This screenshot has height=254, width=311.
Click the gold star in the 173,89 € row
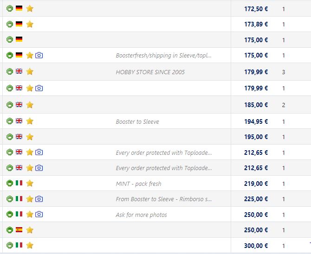(30, 24)
